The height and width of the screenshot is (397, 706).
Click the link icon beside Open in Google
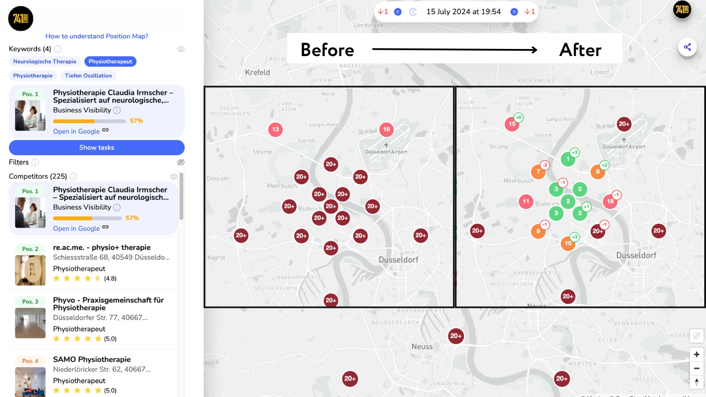(x=105, y=131)
